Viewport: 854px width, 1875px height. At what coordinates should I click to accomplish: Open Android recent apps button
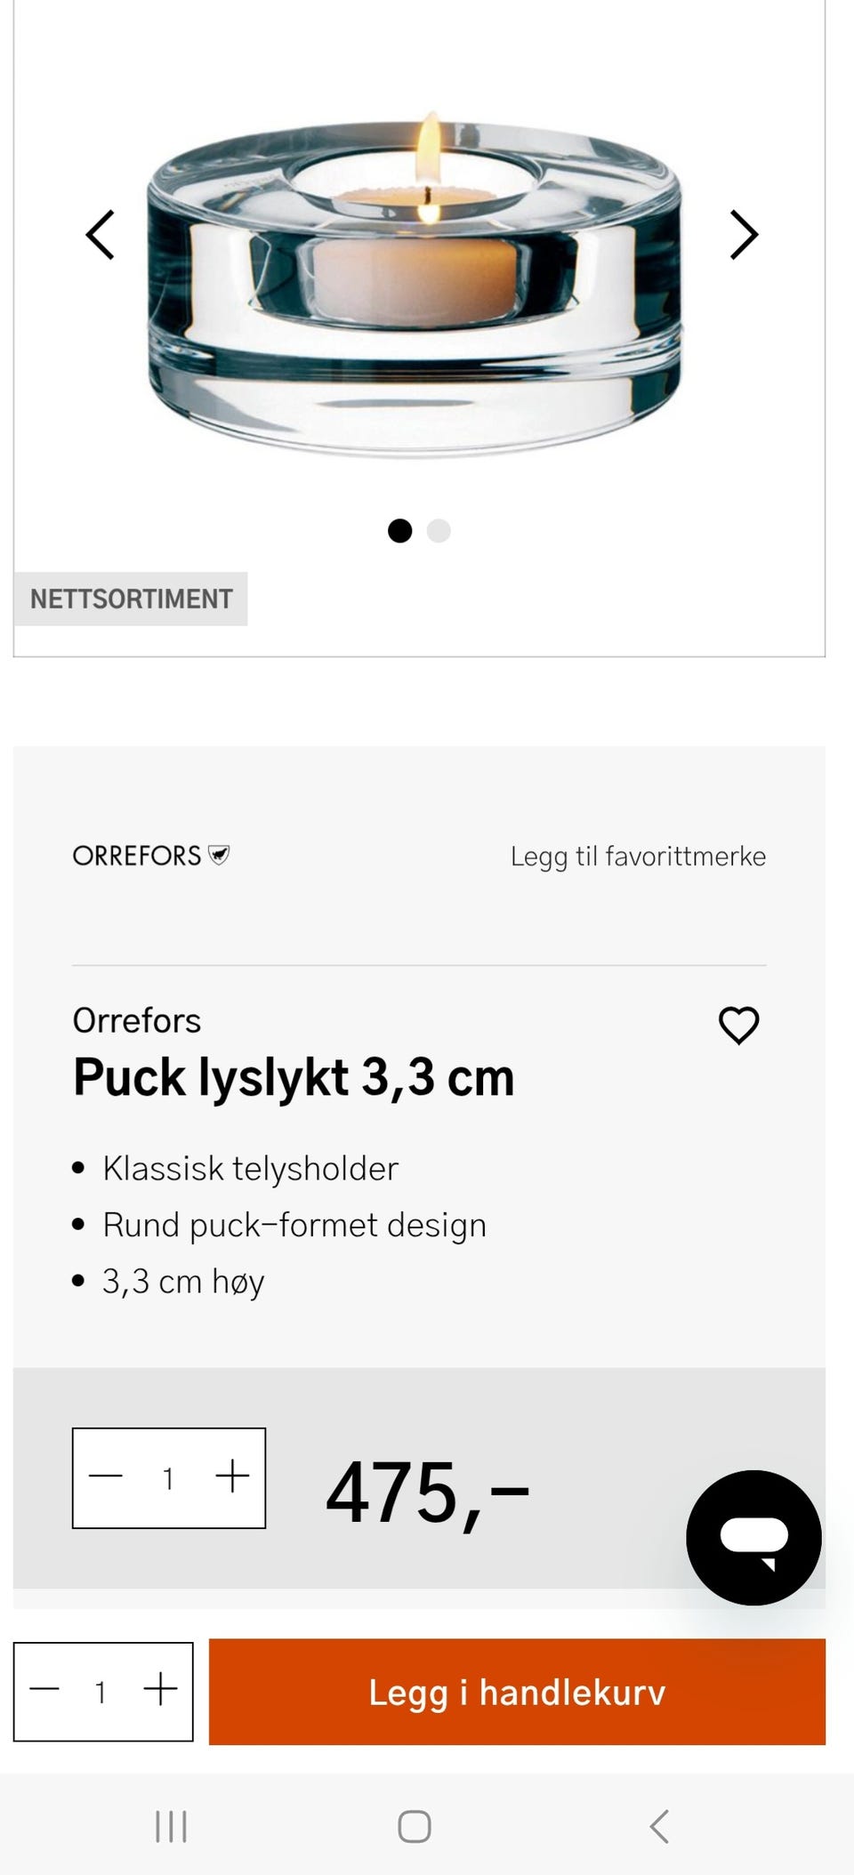coord(171,1826)
